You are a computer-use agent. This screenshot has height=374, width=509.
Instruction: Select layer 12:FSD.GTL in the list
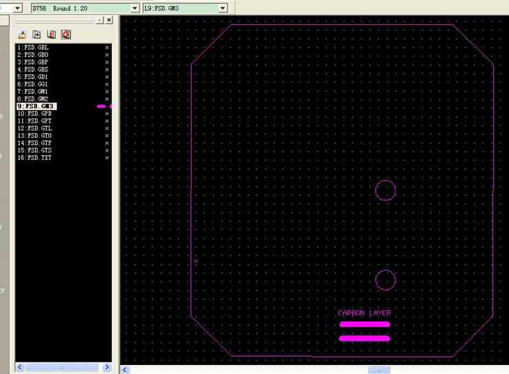(x=34, y=128)
